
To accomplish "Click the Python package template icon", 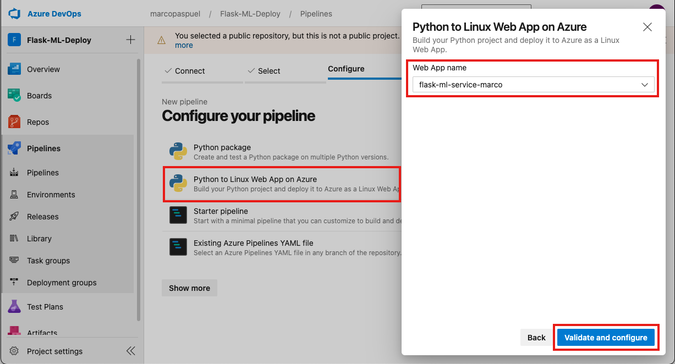I will tap(178, 152).
